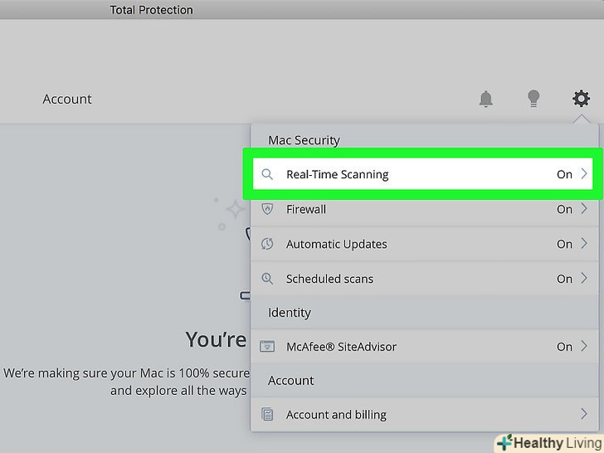Select the Firewall menu entry
This screenshot has width=604, height=453.
[306, 209]
